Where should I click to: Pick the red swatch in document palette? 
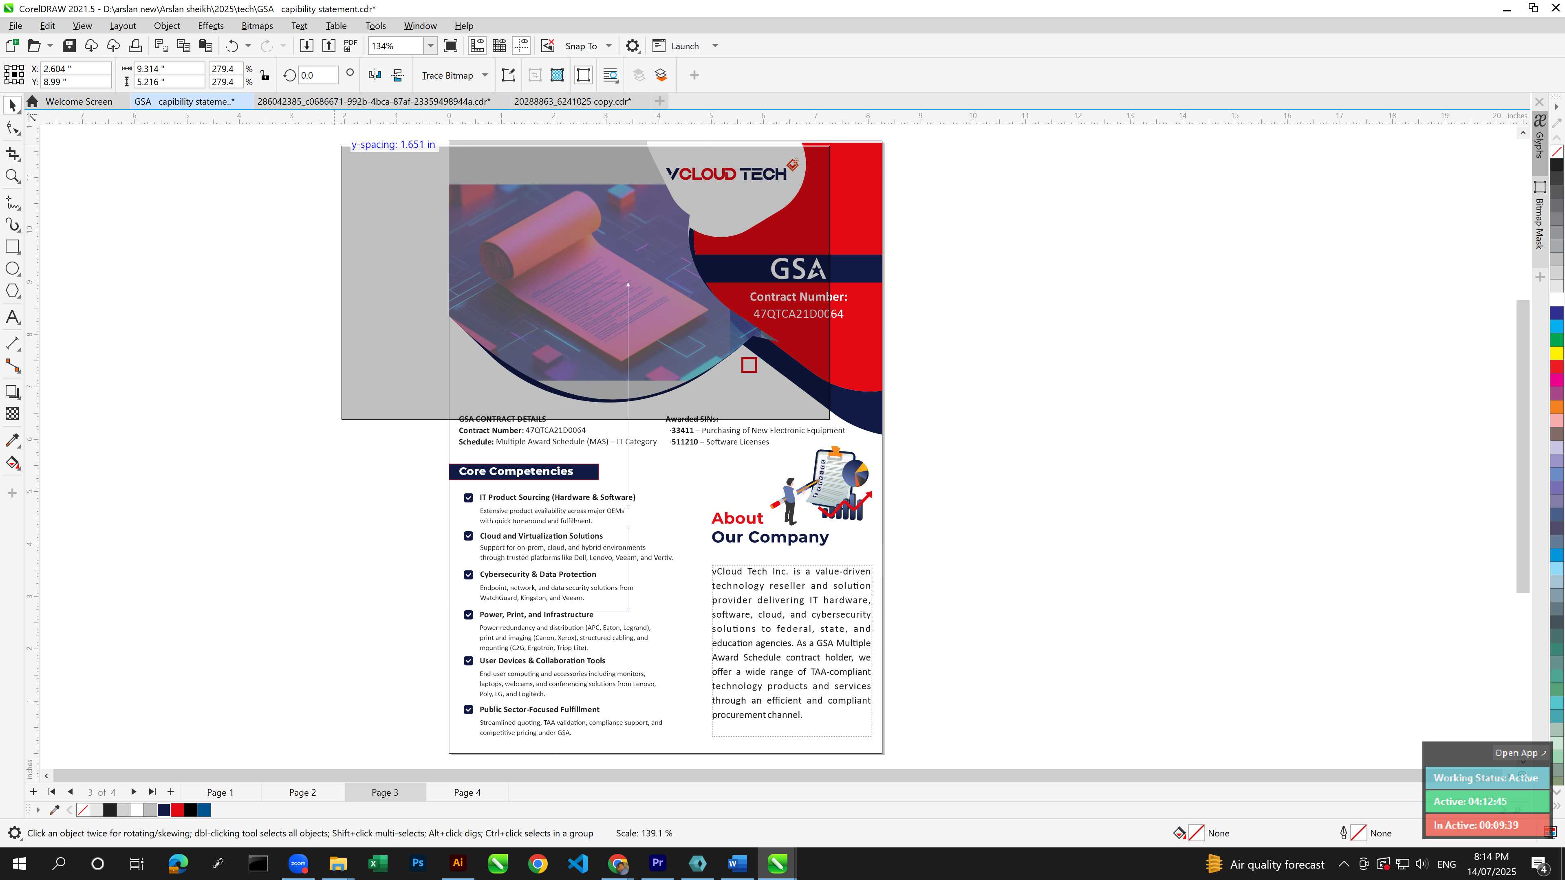pos(177,810)
